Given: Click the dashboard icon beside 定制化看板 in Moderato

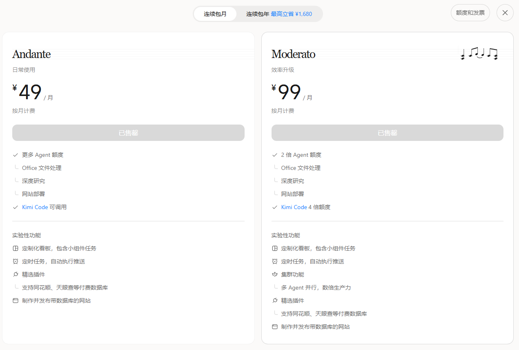Looking at the screenshot, I should (x=274, y=248).
